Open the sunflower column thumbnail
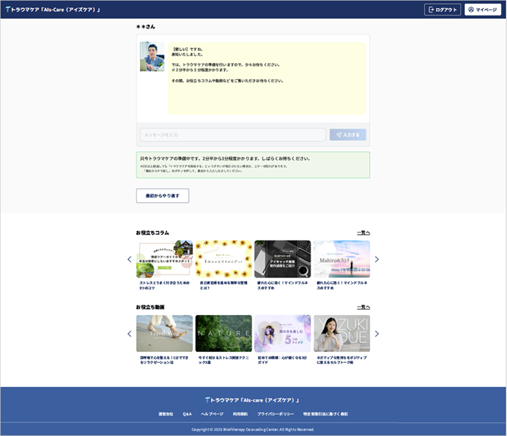The image size is (507, 436). 224,258
